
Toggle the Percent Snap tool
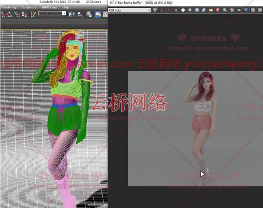17,14
